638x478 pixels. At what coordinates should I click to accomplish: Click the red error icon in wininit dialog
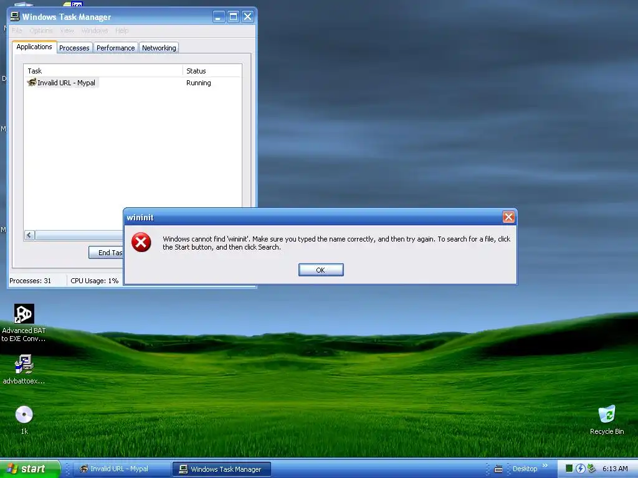[x=141, y=242]
